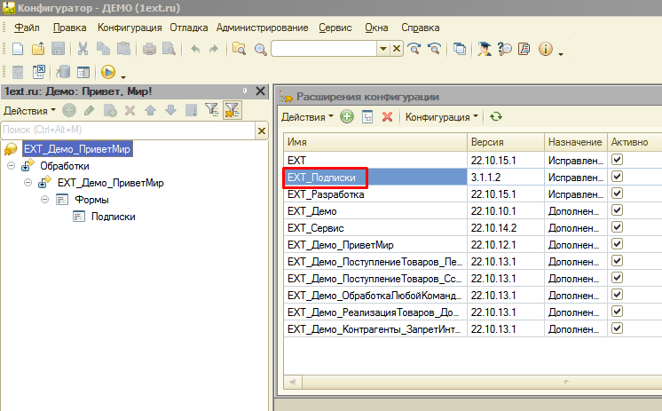Open global search in files icon
Screen dimensions: 662x411
tap(240, 49)
